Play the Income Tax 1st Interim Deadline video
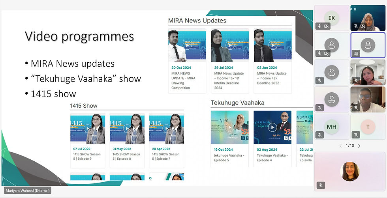387x198 pixels. click(x=230, y=45)
